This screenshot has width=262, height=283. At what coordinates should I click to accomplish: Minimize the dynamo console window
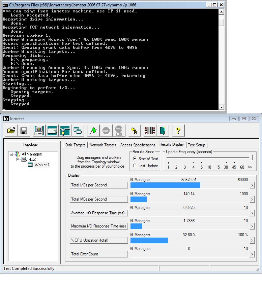pyautogui.click(x=209, y=5)
